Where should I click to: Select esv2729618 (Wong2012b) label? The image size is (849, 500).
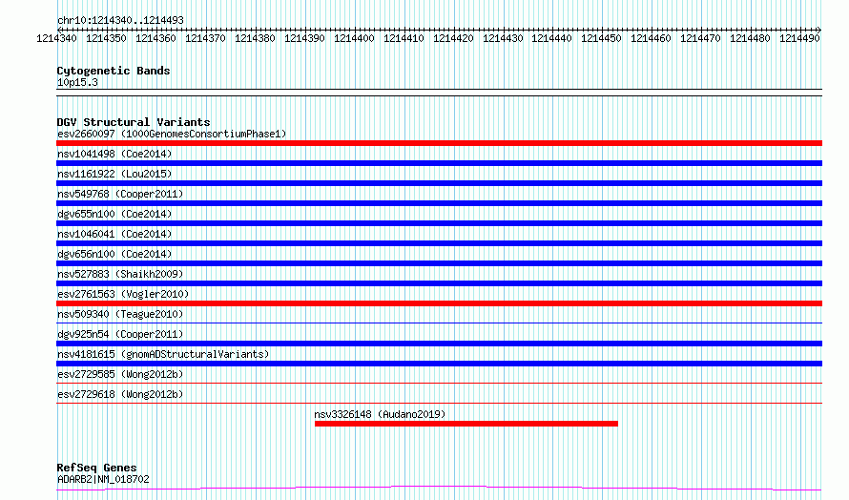coord(120,394)
